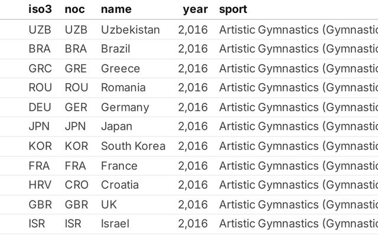
Task: Sort by the noc column header
Action: pyautogui.click(x=75, y=9)
